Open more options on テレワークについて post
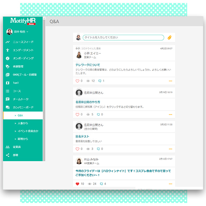The height and width of the screenshot is (206, 206). click(171, 81)
